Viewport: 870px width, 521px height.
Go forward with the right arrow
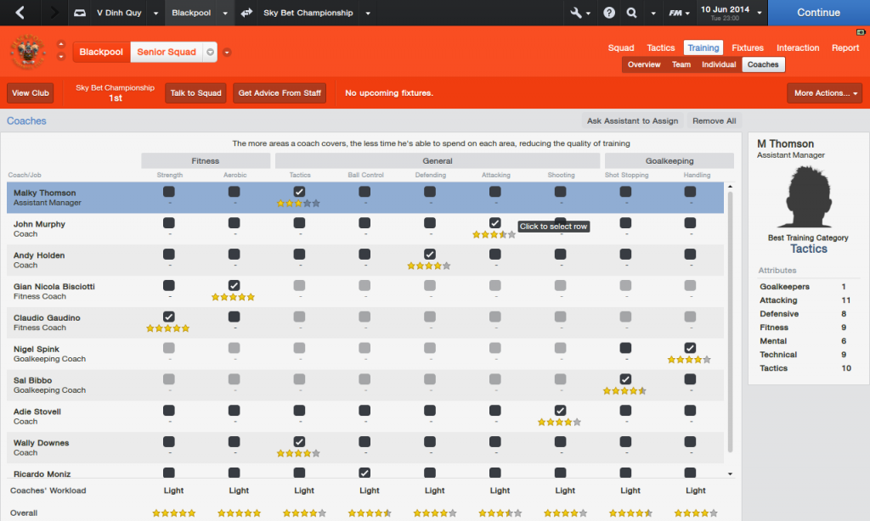pos(54,12)
